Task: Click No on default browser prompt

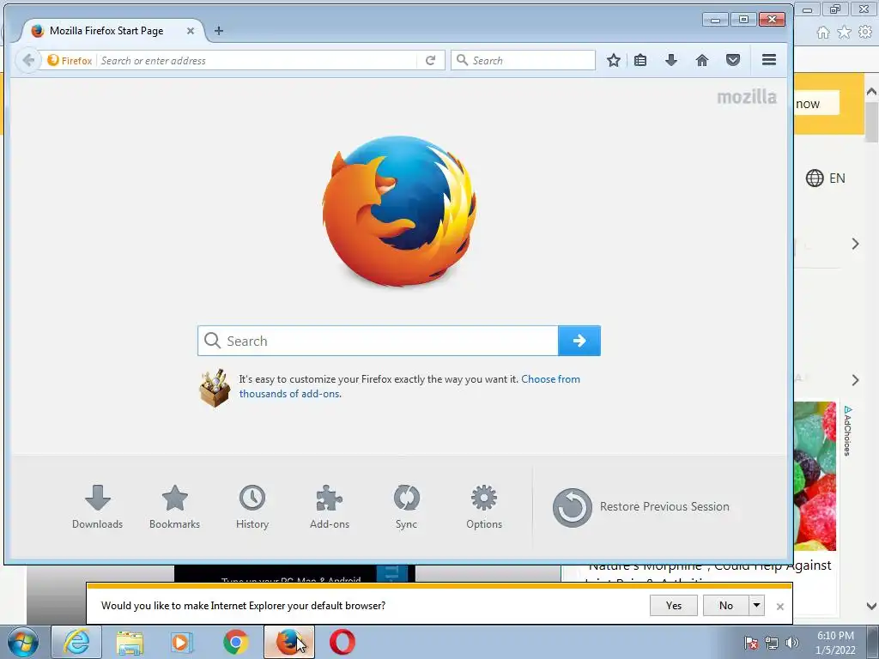Action: 726,606
